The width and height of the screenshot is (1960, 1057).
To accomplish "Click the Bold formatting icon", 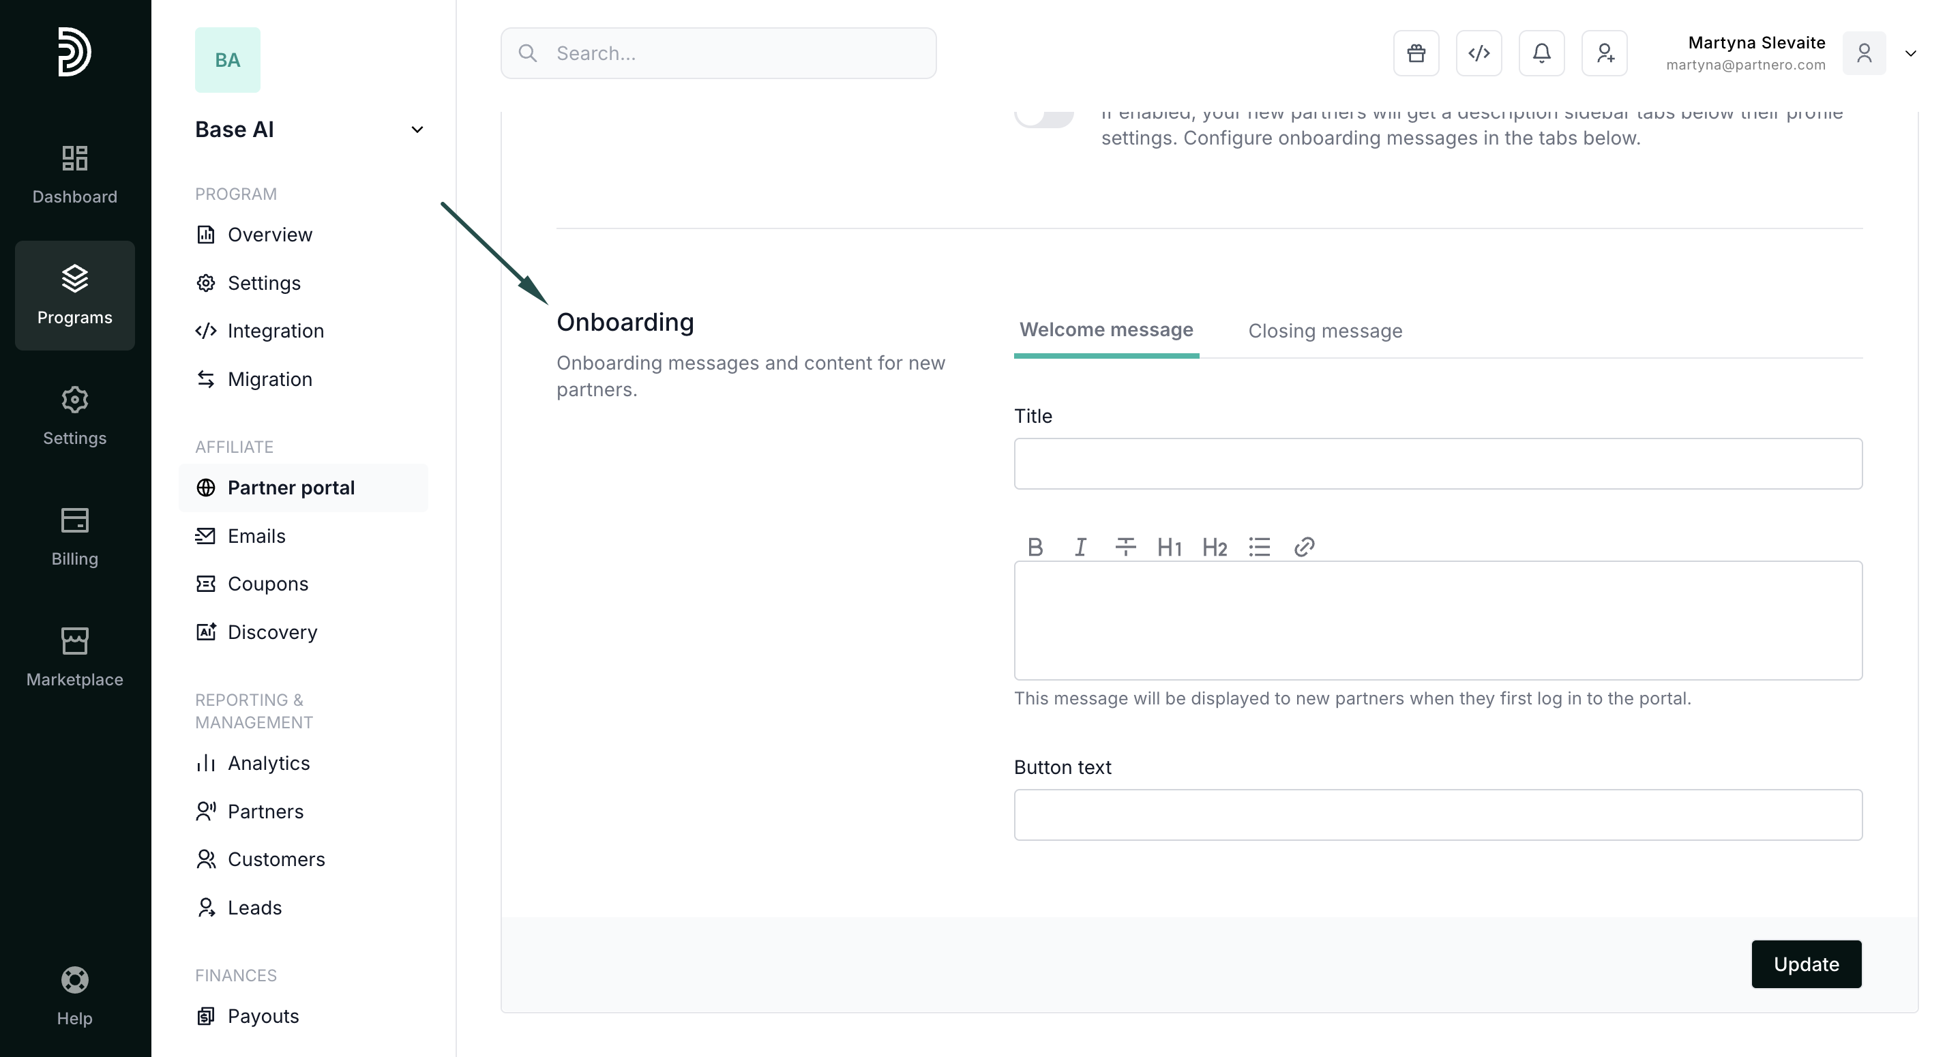I will pyautogui.click(x=1035, y=547).
